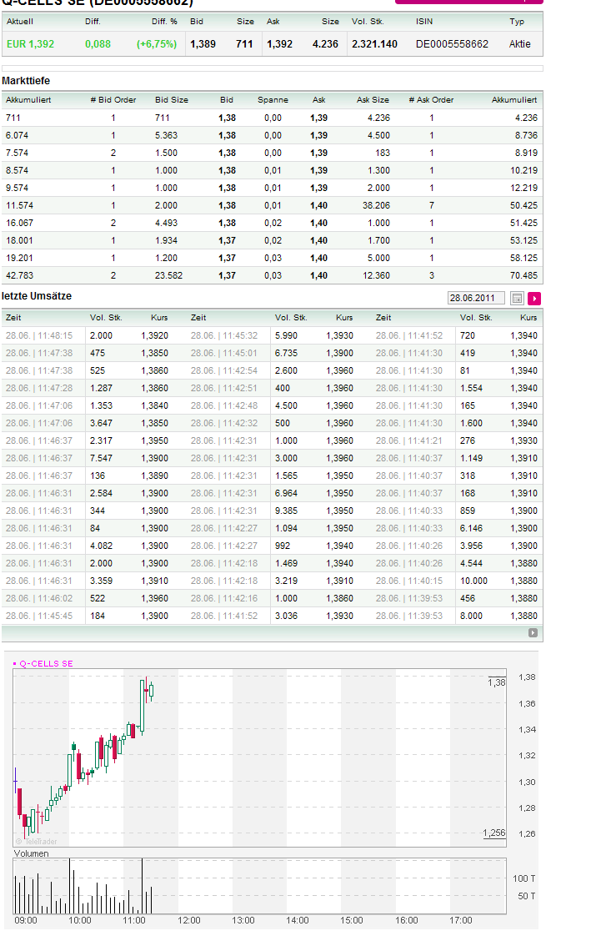Select the volume axis label 100 T
The height and width of the screenshot is (951, 606).
[523, 878]
